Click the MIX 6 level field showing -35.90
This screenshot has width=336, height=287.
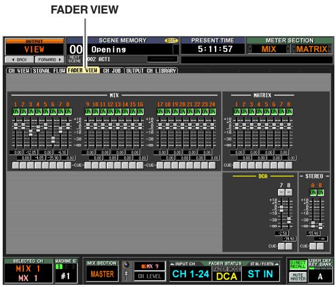coord(53,158)
